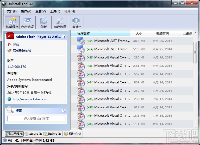Click the 跟踪安装 button
Image resolution: width=200 pixels, height=145 pixels.
click(73, 134)
